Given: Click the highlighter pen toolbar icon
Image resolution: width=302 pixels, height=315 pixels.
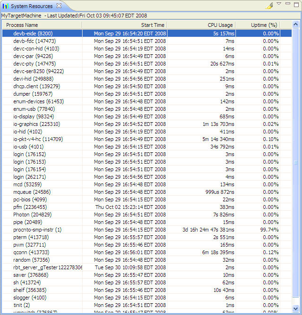Looking at the screenshot, I should pos(269,6).
